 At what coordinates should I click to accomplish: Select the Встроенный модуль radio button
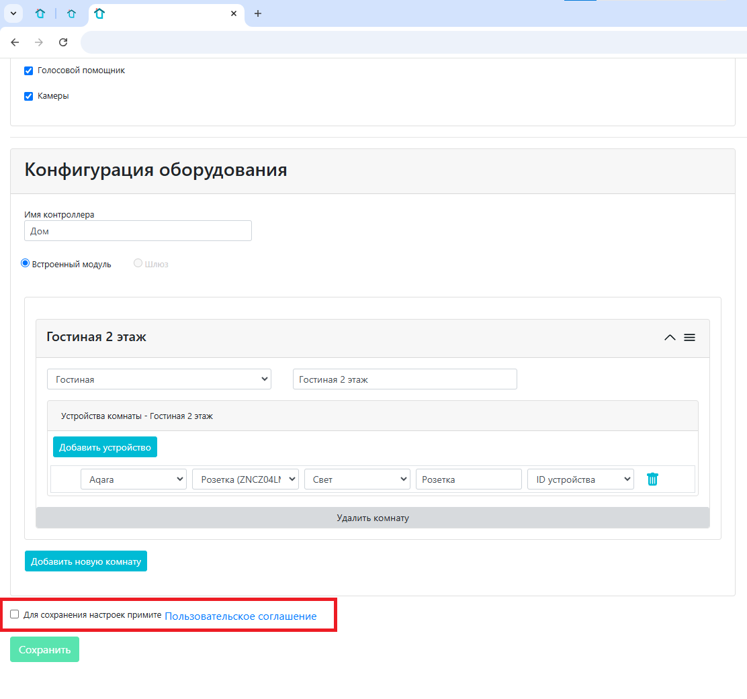pos(26,263)
